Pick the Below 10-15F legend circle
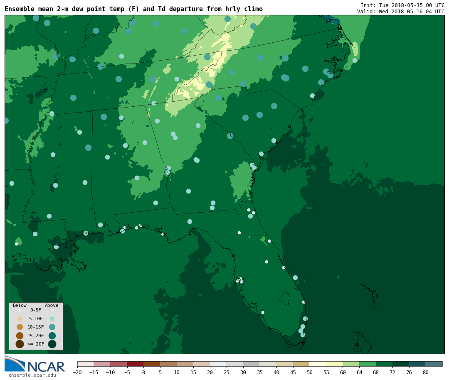Image resolution: width=449 pixels, height=380 pixels. click(x=20, y=327)
